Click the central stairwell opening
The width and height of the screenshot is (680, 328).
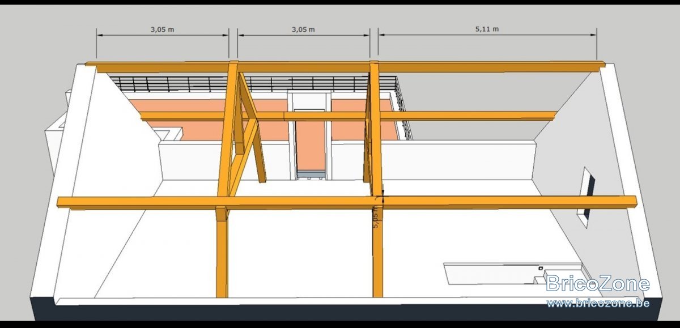coord(309,138)
